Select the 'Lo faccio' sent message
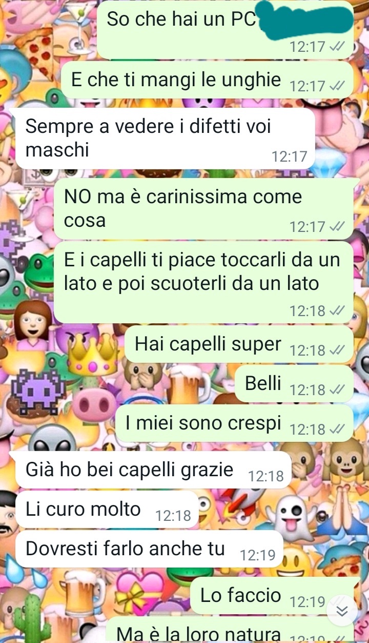The width and height of the screenshot is (369, 643). 272,595
